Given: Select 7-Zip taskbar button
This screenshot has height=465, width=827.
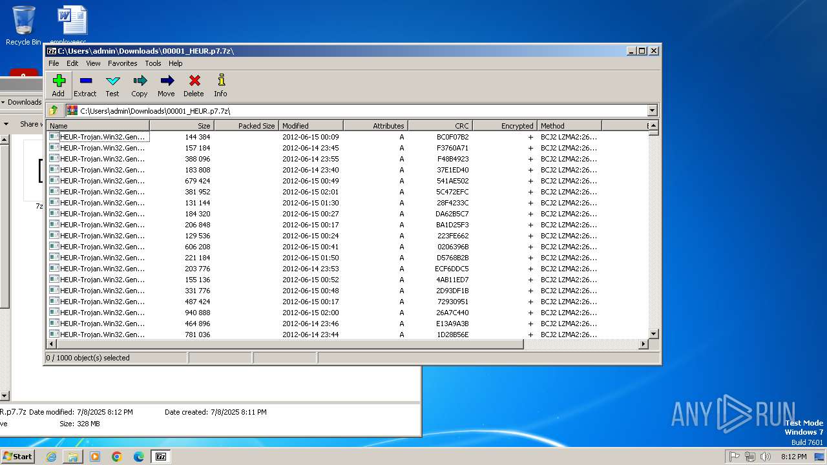Looking at the screenshot, I should coord(161,457).
